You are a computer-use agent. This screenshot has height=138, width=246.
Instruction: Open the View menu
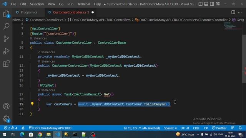point(51,4)
